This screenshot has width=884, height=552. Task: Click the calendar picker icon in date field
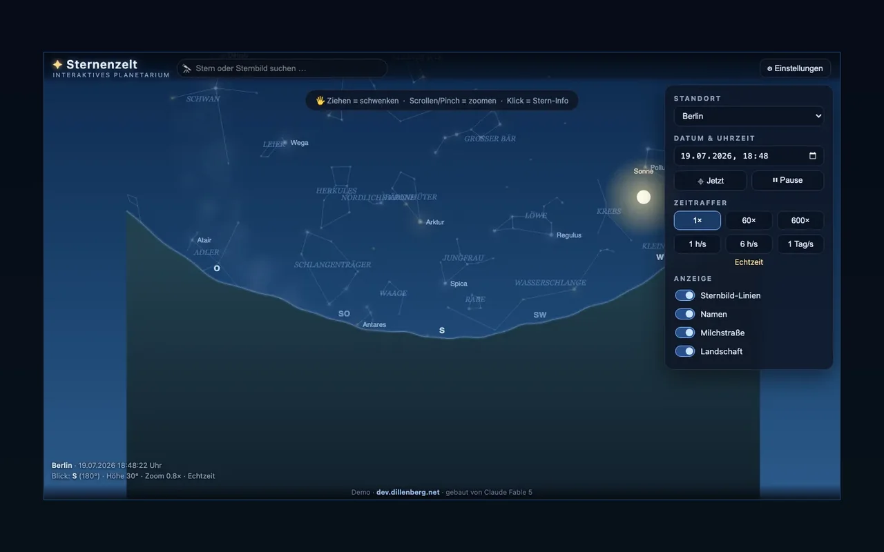[x=813, y=156]
